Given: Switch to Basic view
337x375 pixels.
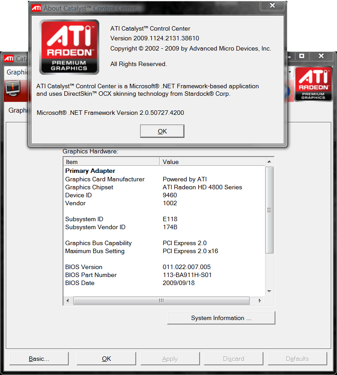Looking at the screenshot, I should pos(39,359).
